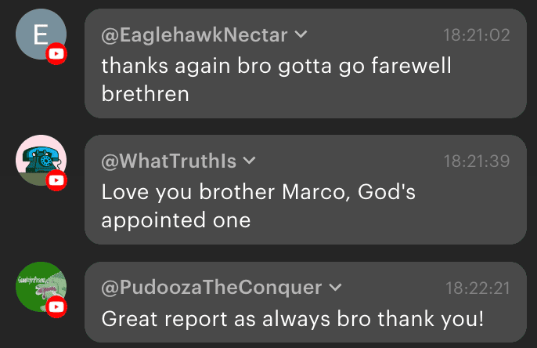This screenshot has width=537, height=348.
Task: Click YouTube badge on WhatTruthIs's avatar
Action: point(56,181)
